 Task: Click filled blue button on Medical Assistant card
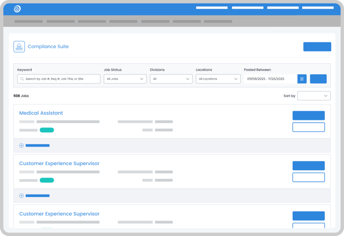pos(309,116)
